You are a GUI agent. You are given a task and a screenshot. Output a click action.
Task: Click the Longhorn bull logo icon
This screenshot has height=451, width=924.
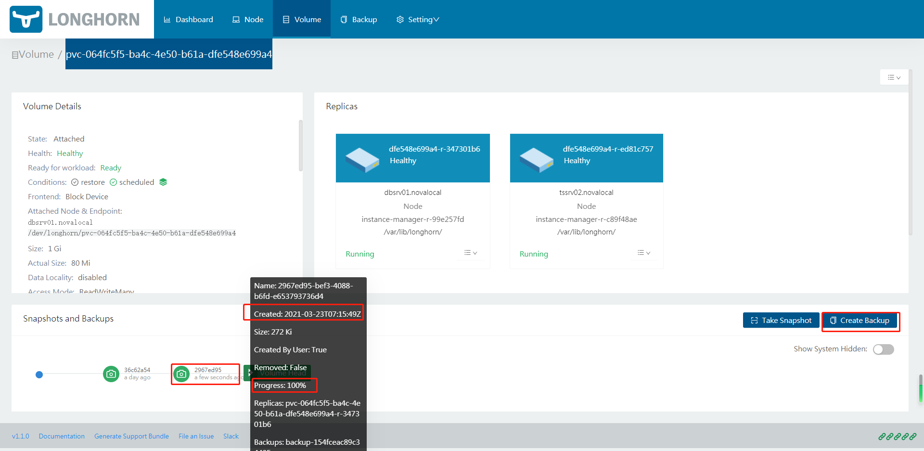(26, 19)
